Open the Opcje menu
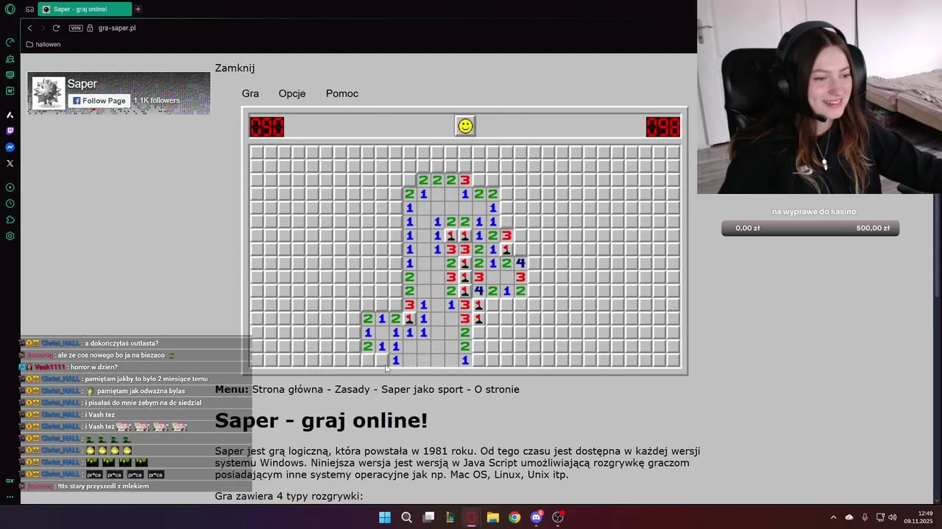The image size is (942, 529). click(292, 93)
